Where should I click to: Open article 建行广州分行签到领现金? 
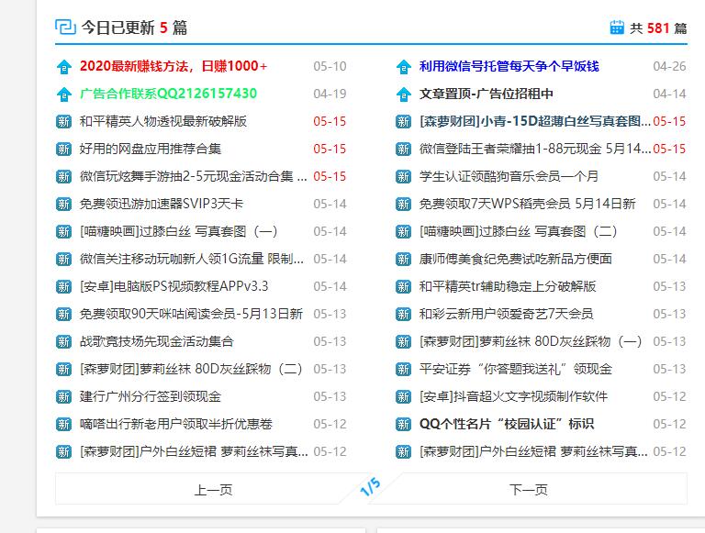tap(151, 396)
